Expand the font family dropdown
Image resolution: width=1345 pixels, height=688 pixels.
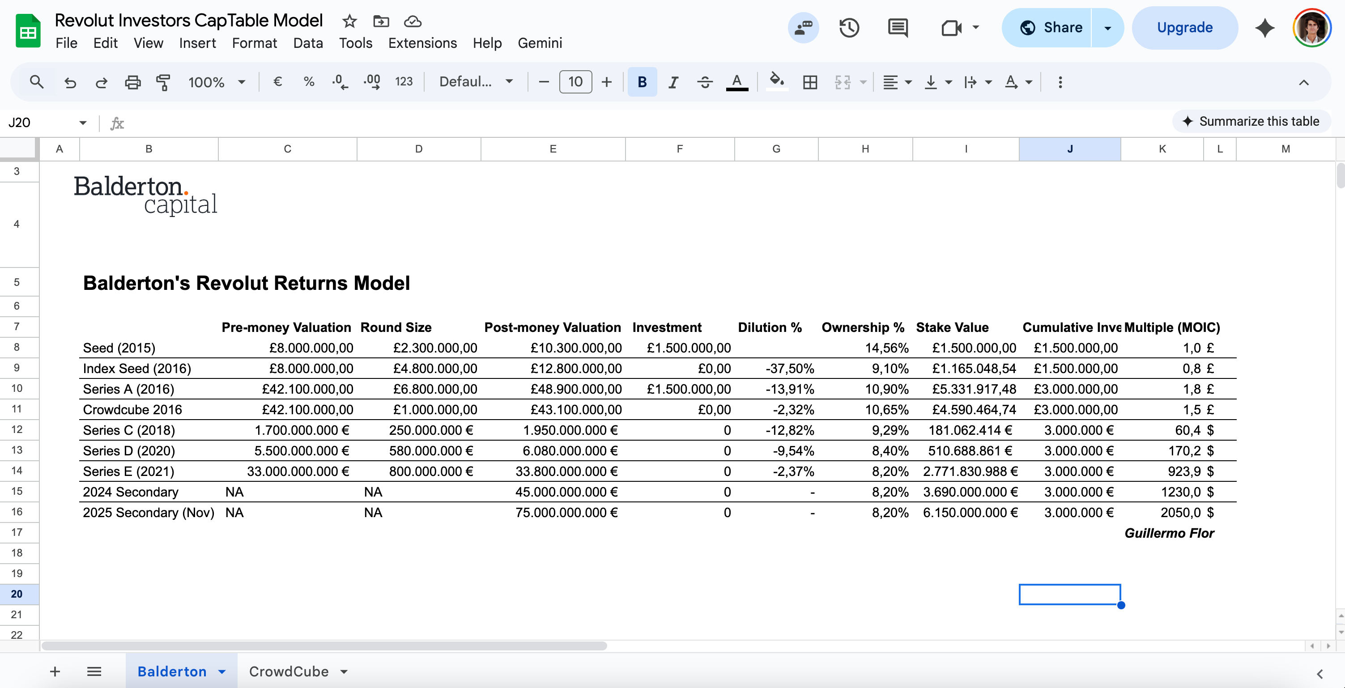coord(476,82)
